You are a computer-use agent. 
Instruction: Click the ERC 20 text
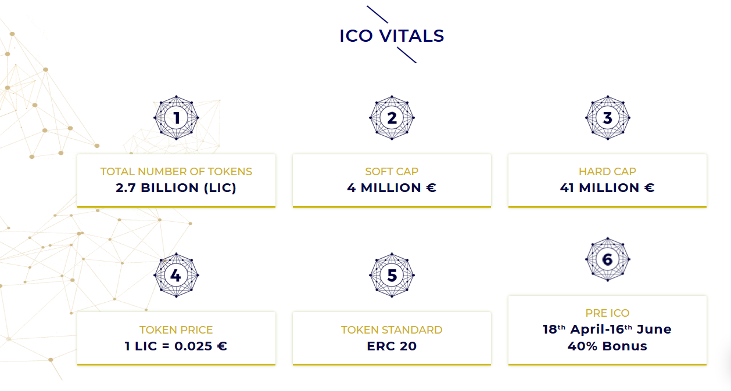(392, 346)
